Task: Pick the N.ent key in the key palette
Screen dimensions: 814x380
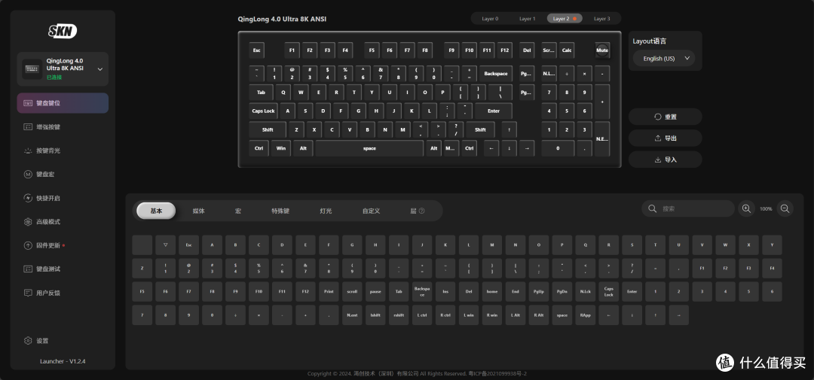Action: [352, 315]
